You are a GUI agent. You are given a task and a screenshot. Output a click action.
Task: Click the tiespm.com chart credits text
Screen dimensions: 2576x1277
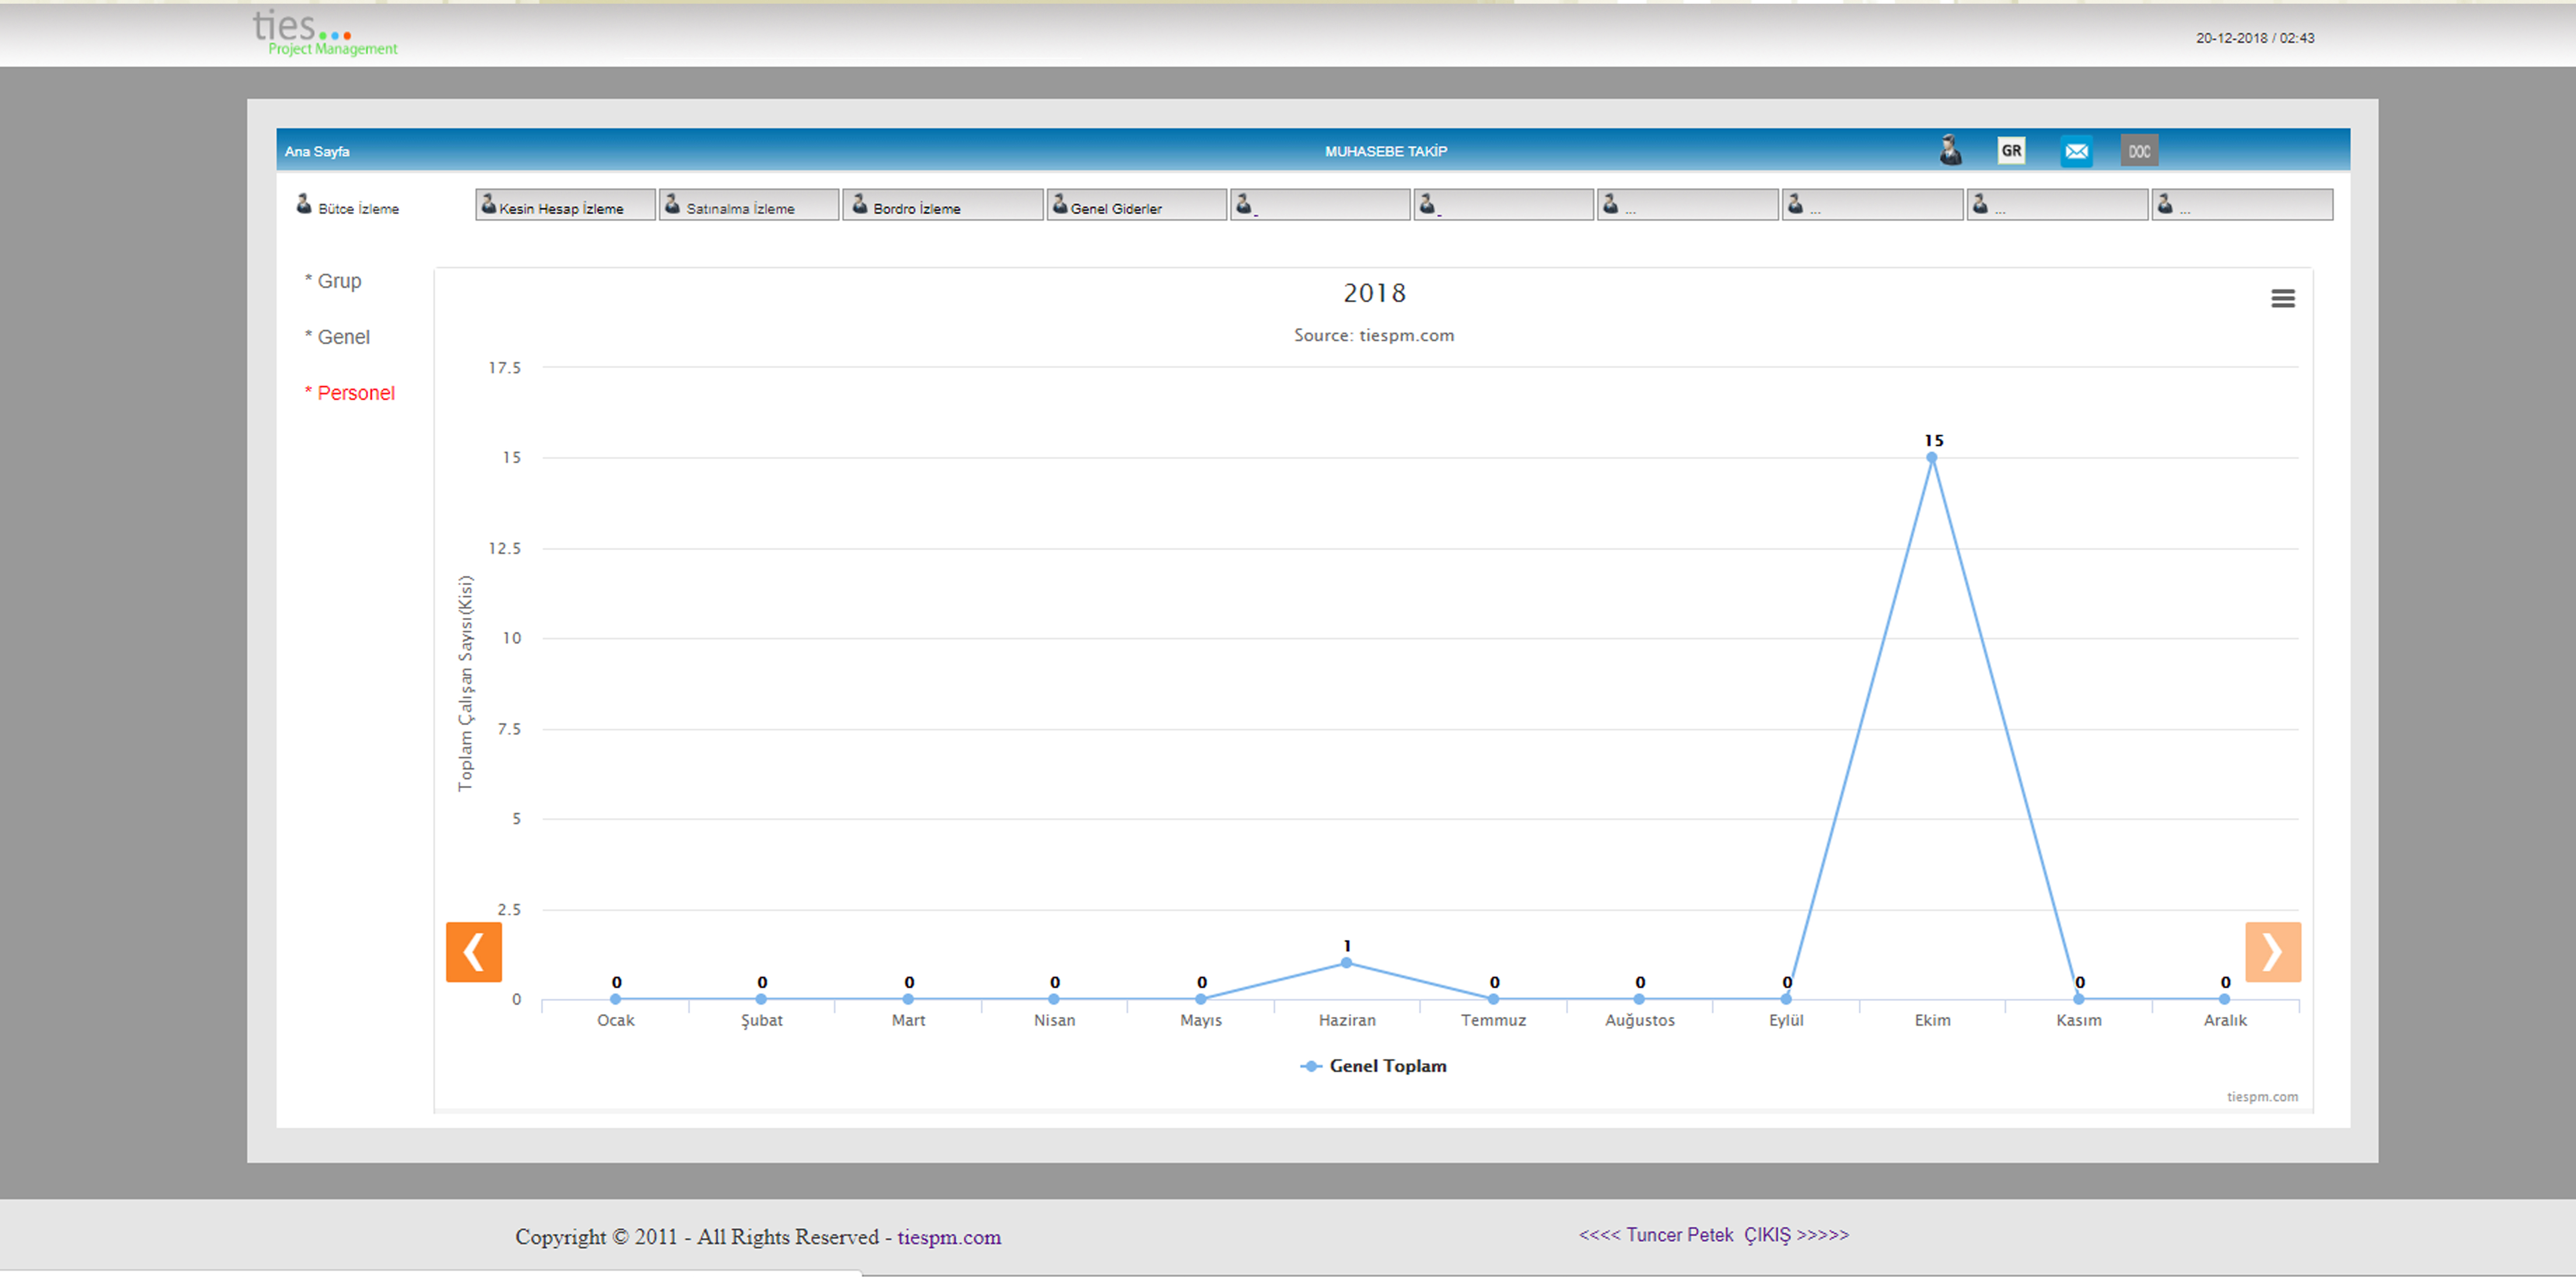2262,1097
